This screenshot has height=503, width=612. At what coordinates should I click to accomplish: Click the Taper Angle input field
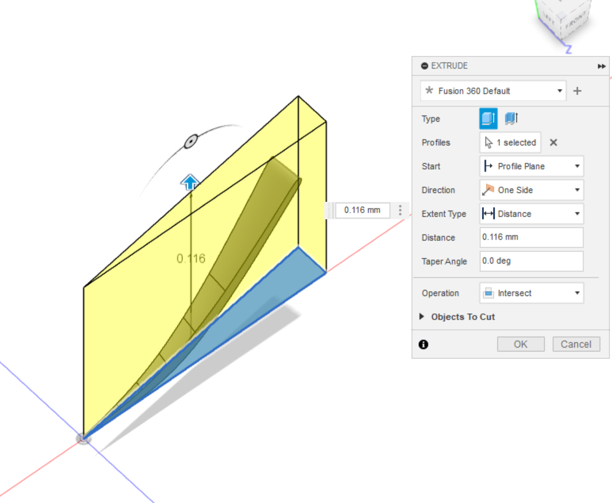coord(531,261)
